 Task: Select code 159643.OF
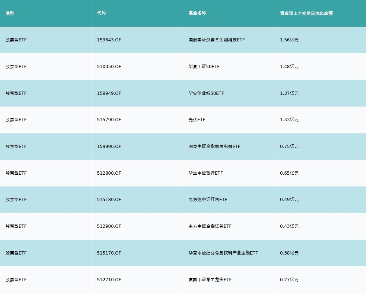coord(109,40)
